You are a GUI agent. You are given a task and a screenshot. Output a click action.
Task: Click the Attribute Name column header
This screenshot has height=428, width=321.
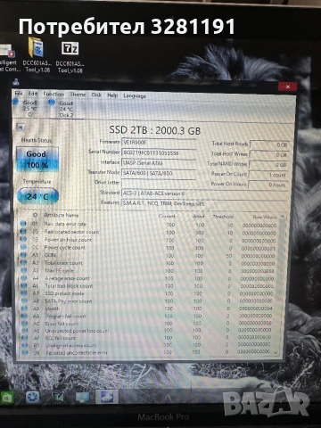point(62,215)
